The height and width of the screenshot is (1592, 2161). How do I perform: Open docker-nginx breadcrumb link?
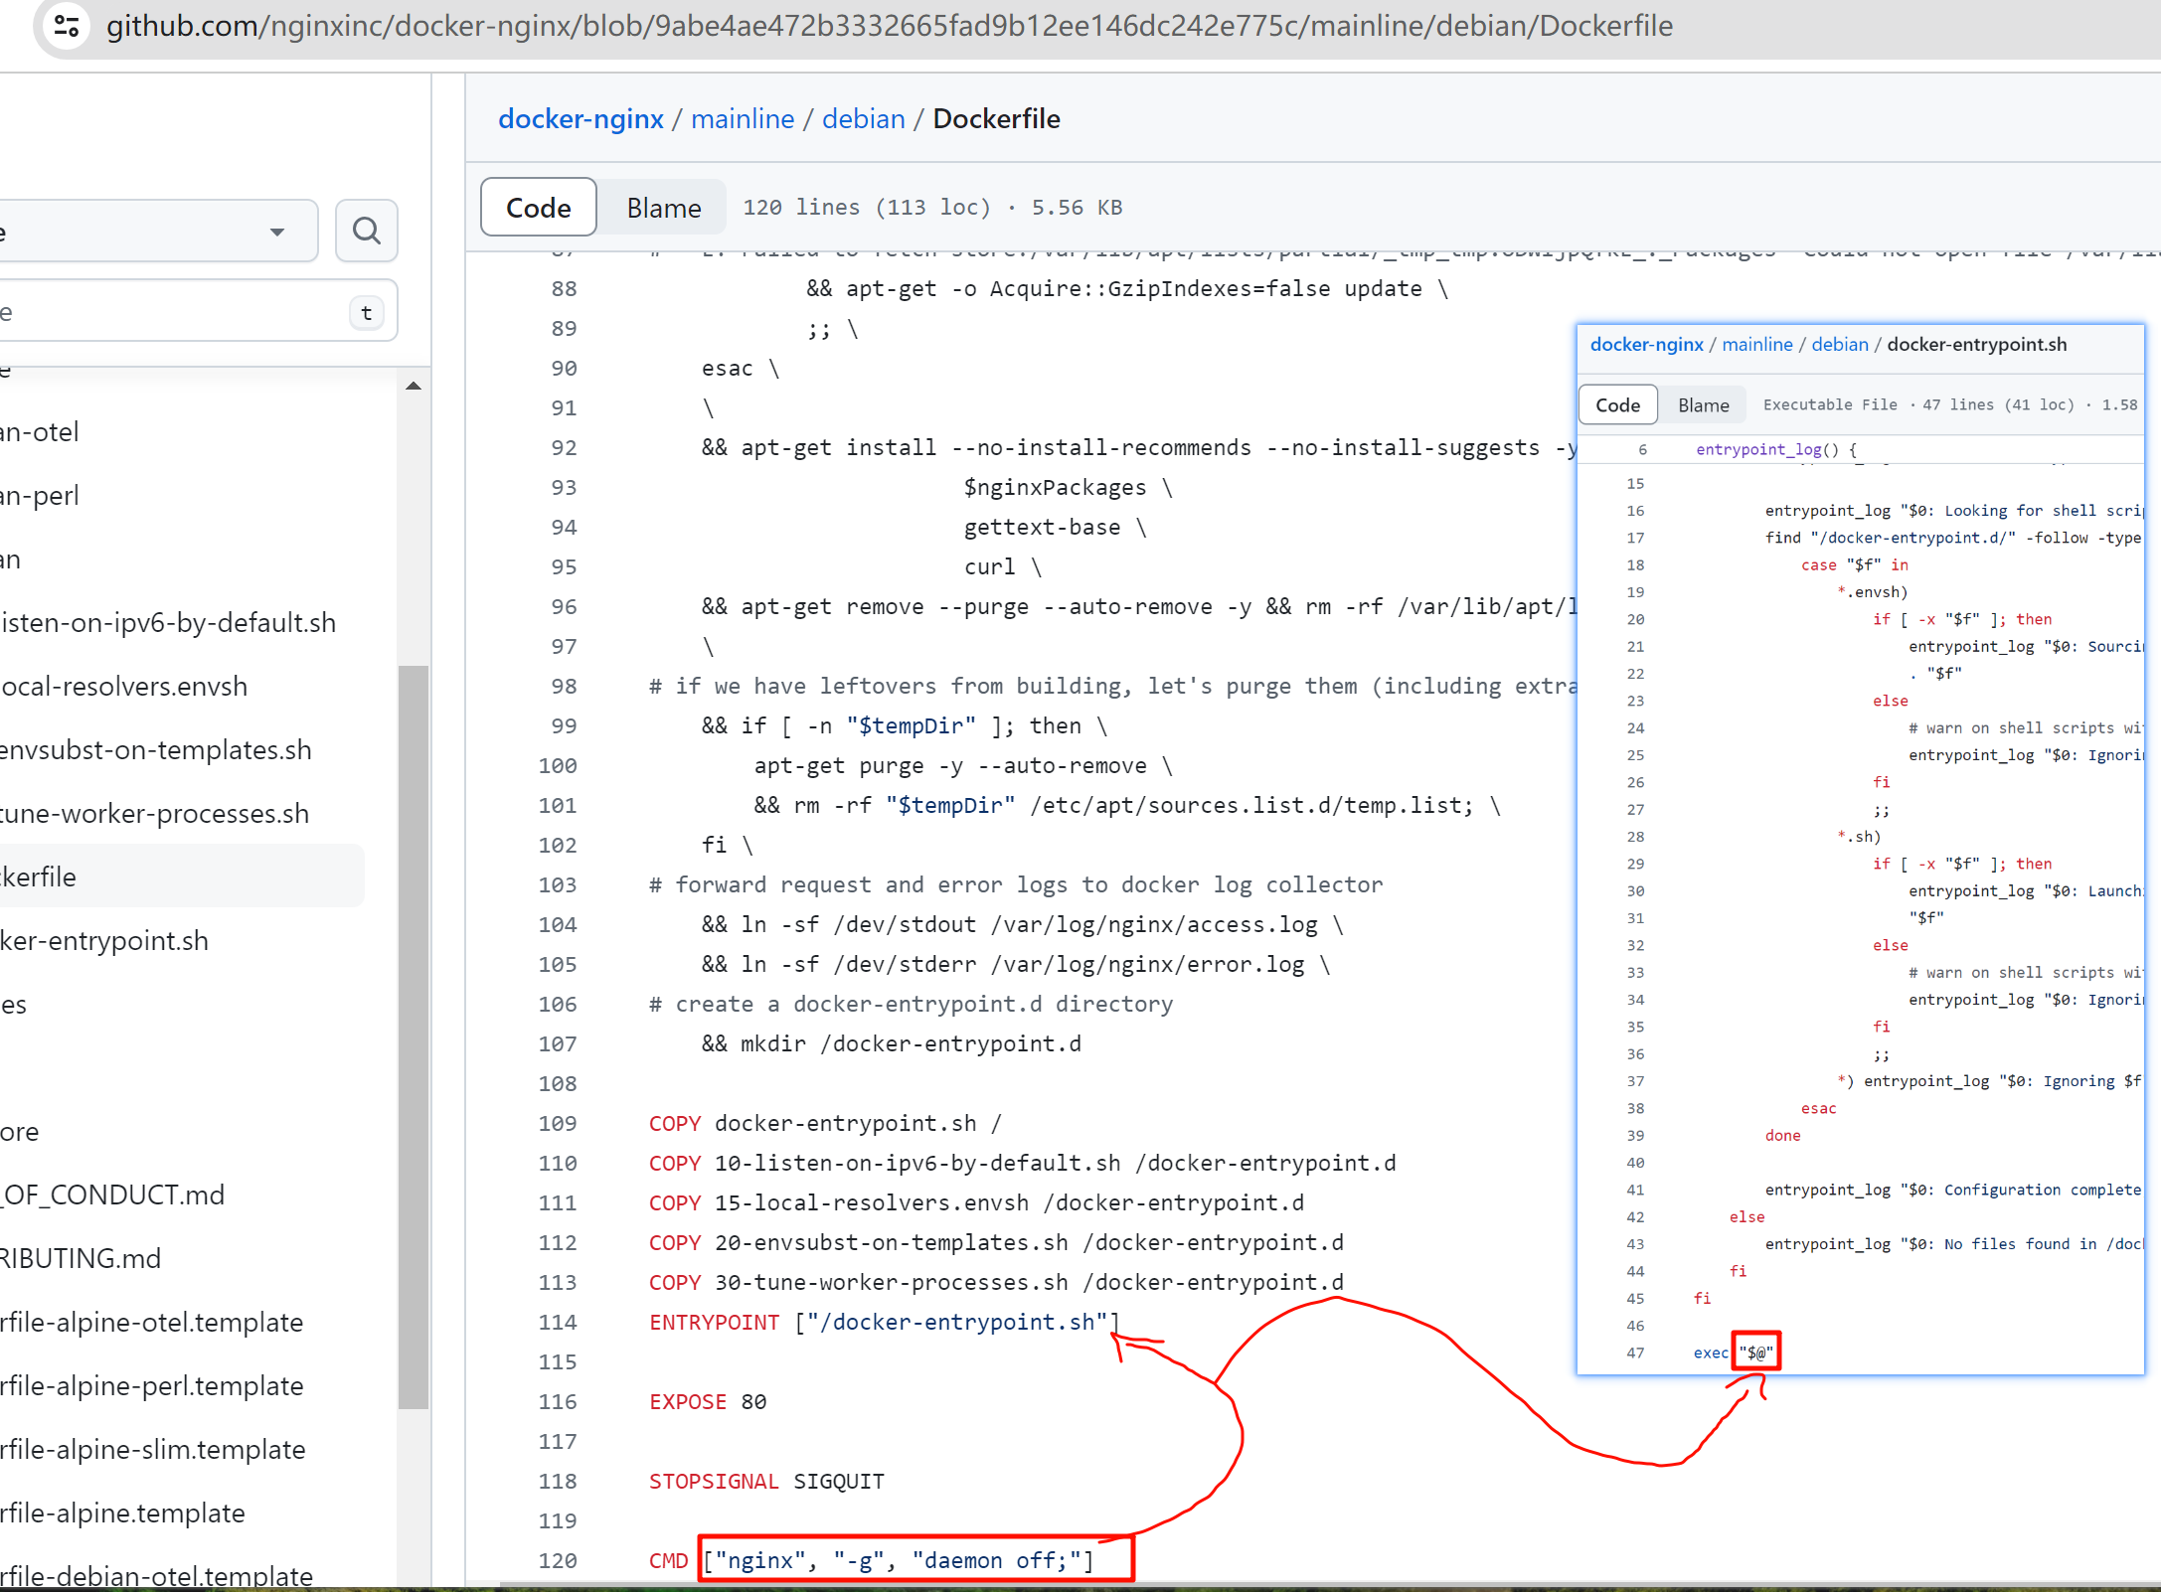click(581, 119)
